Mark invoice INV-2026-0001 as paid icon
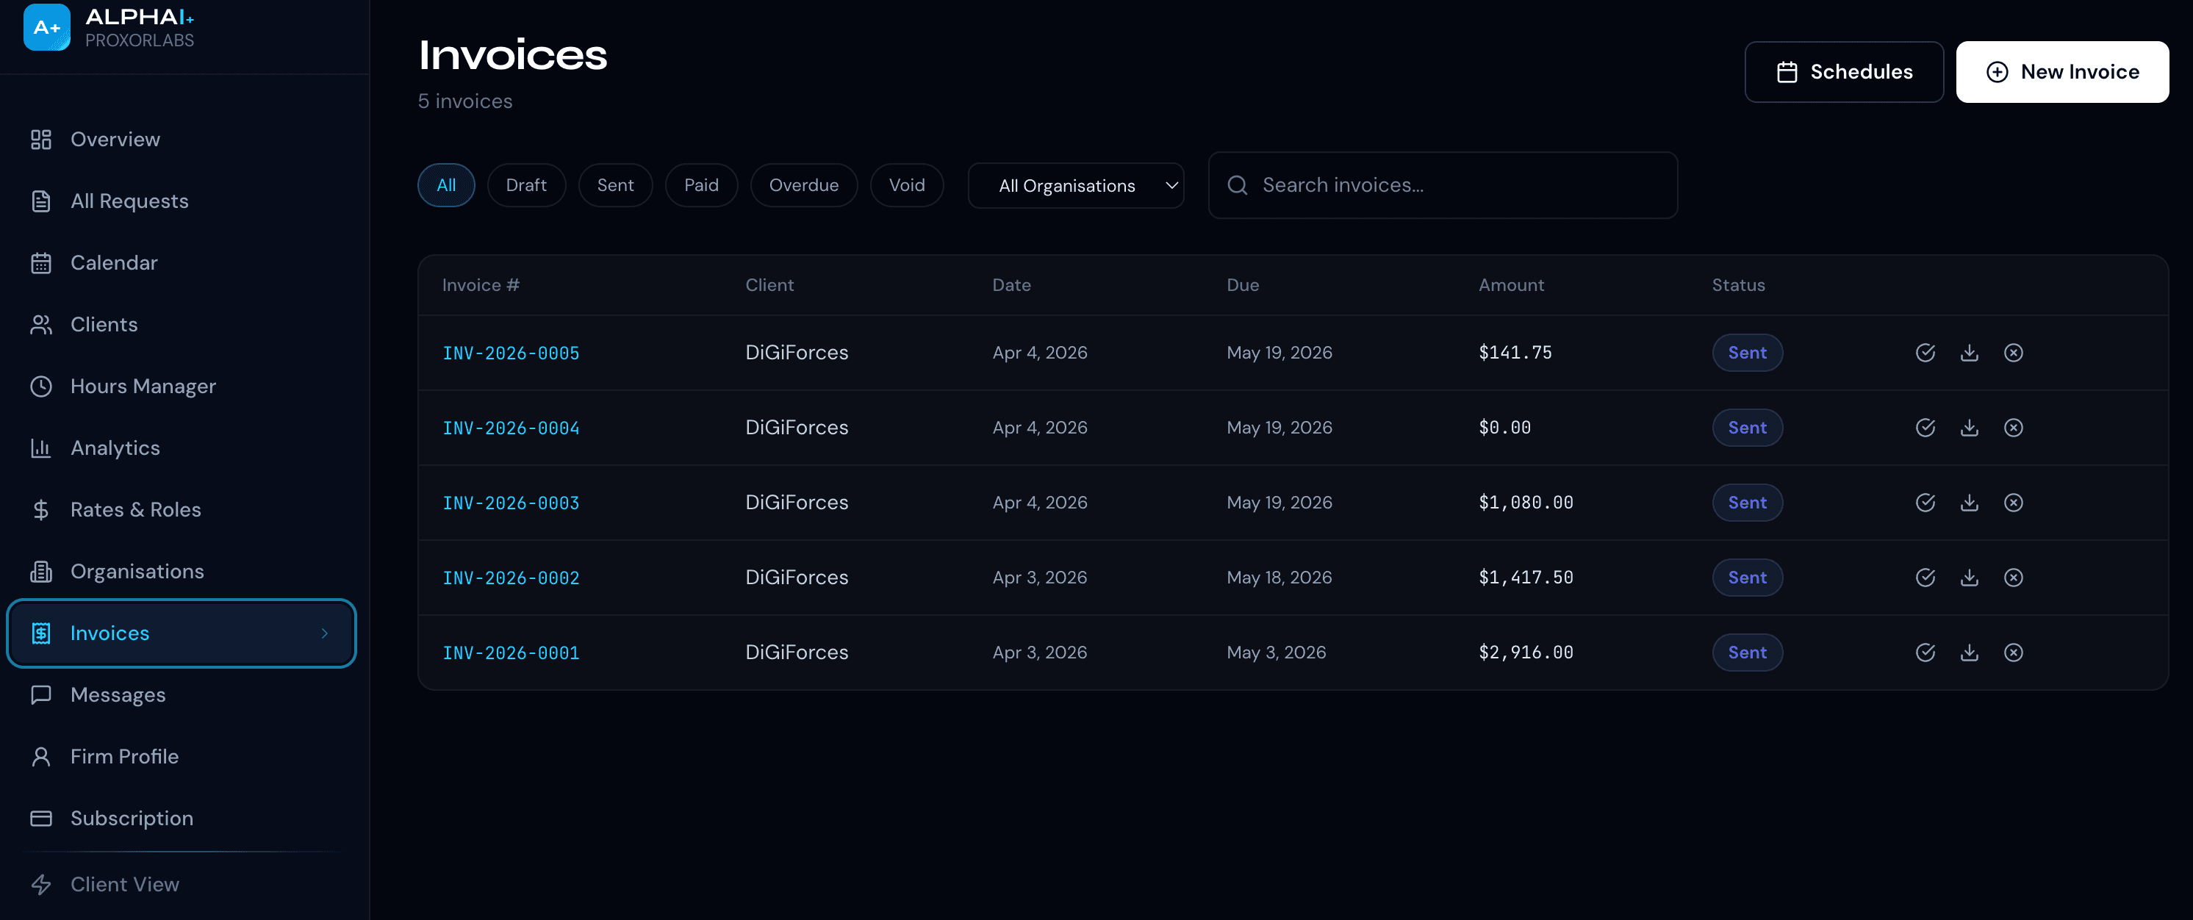The image size is (2193, 920). point(1925,652)
